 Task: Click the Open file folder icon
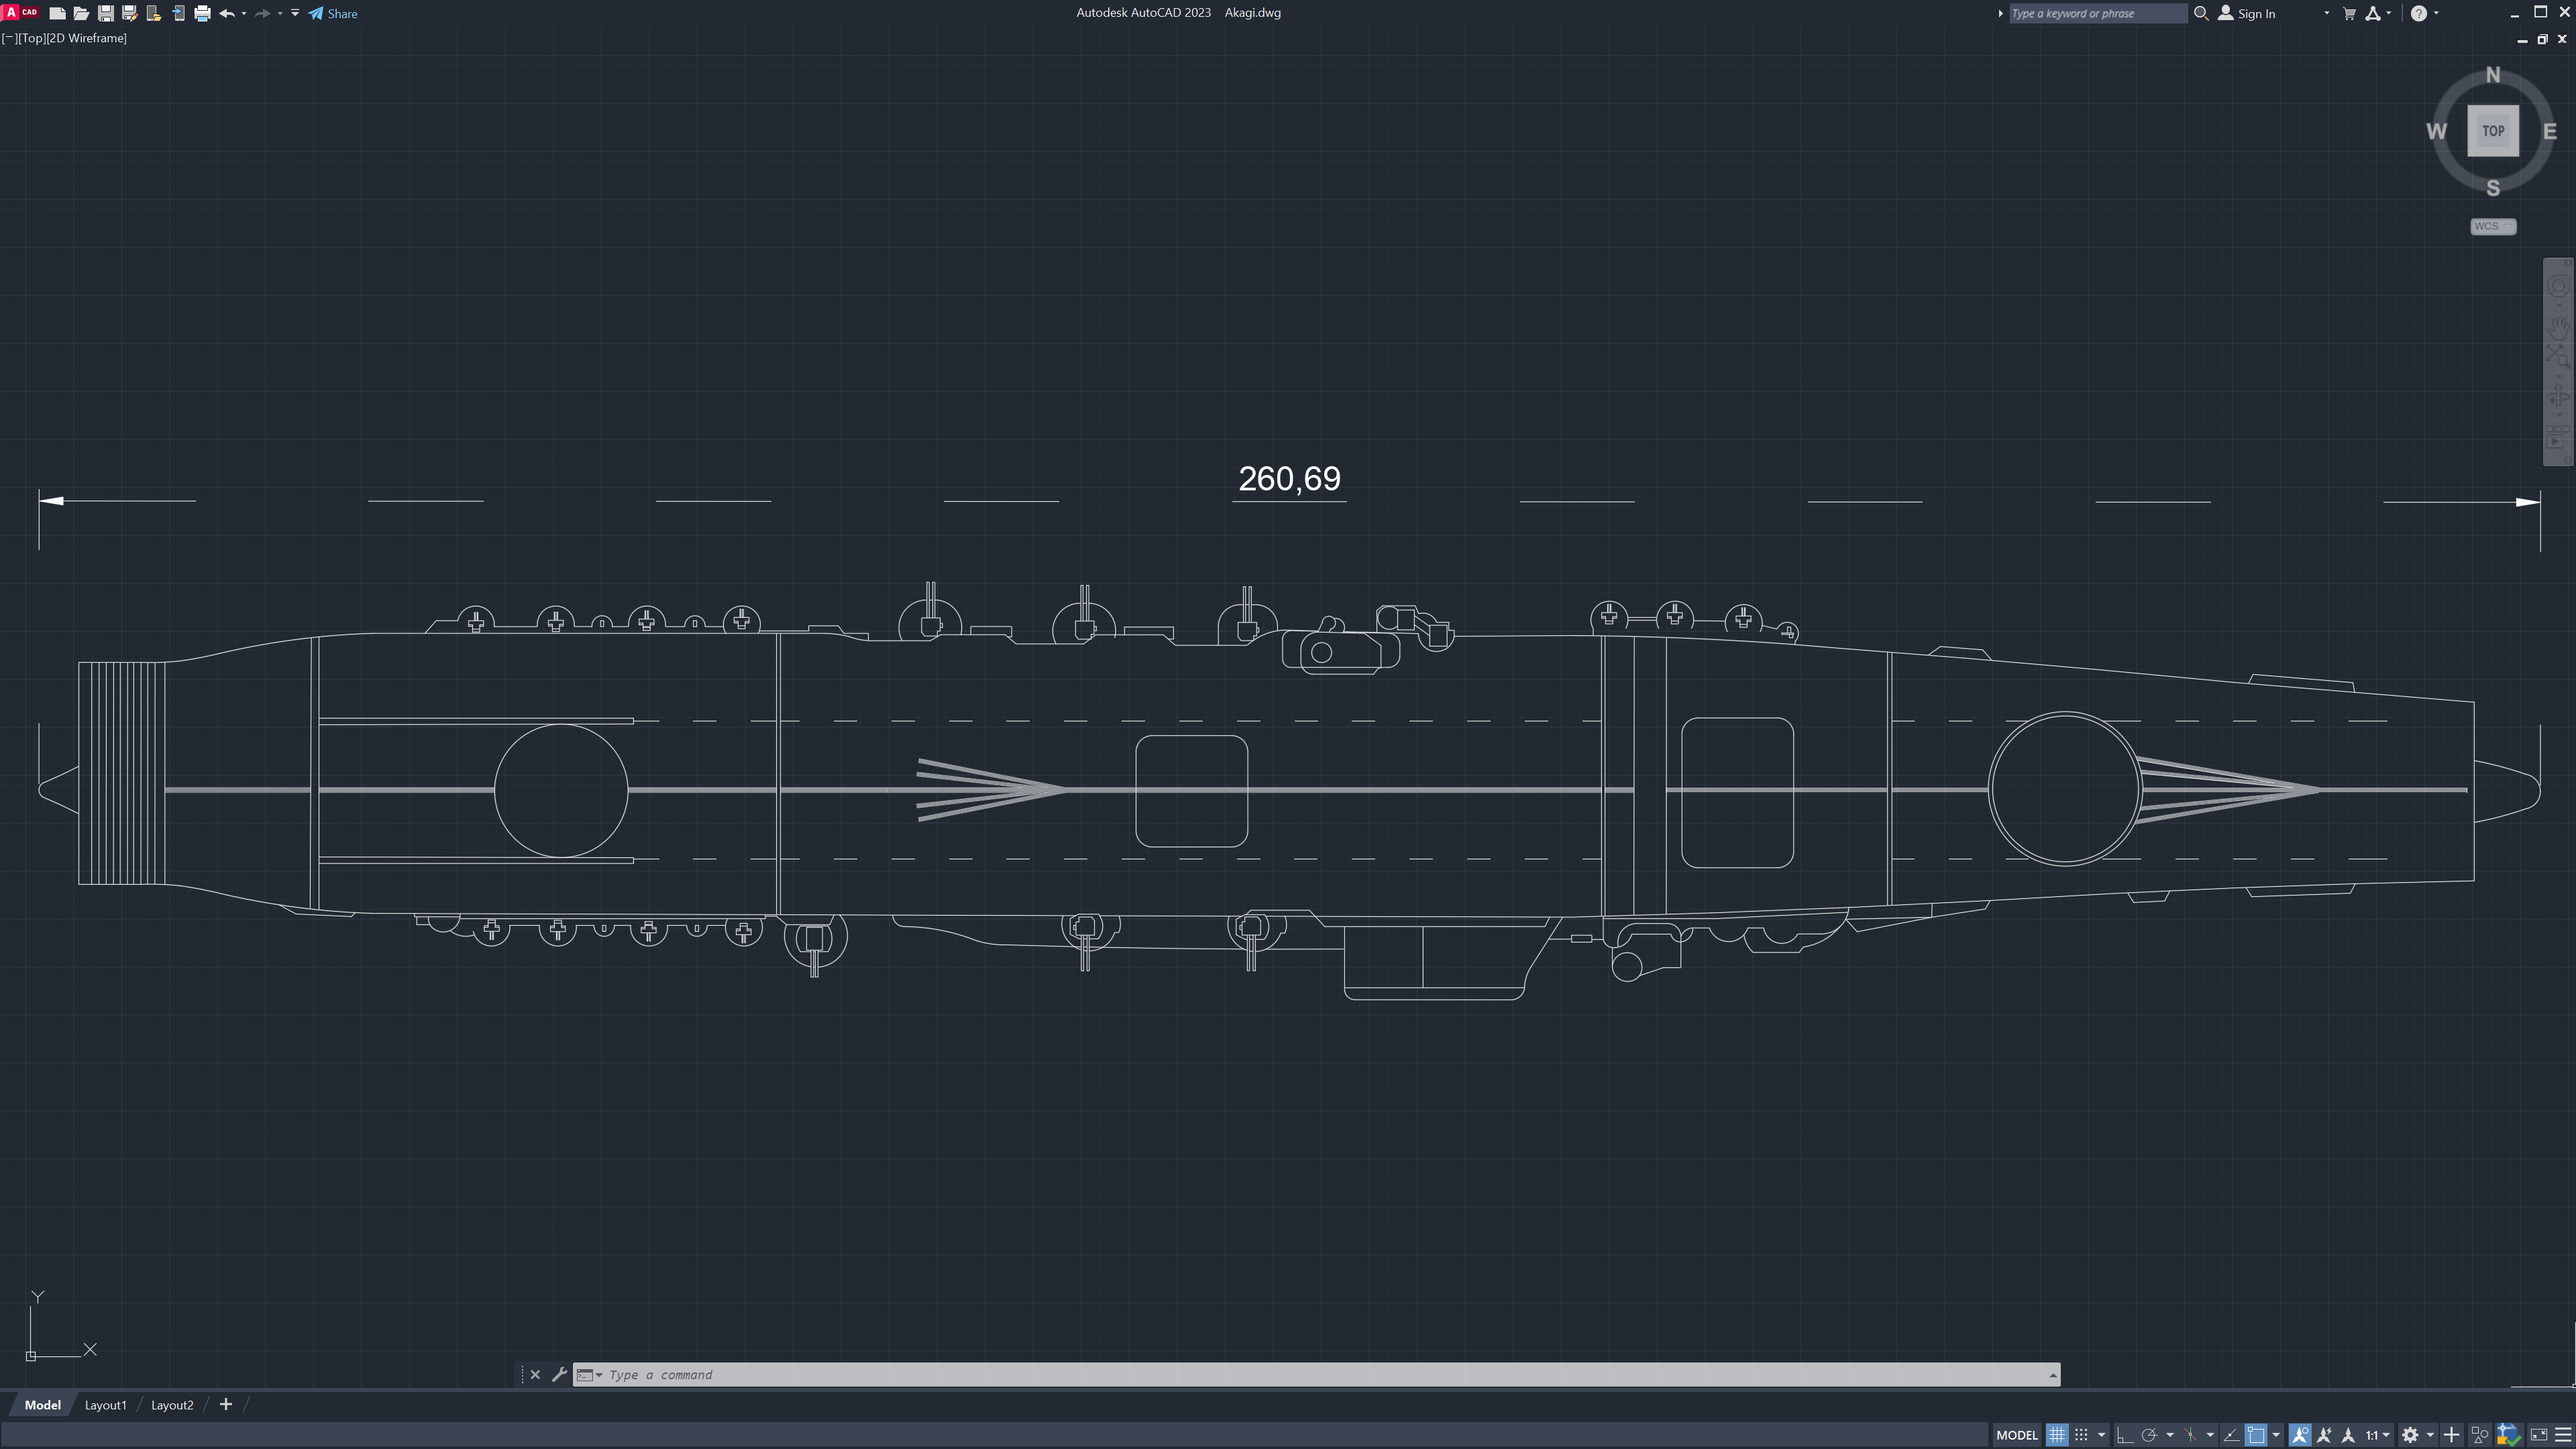(81, 14)
